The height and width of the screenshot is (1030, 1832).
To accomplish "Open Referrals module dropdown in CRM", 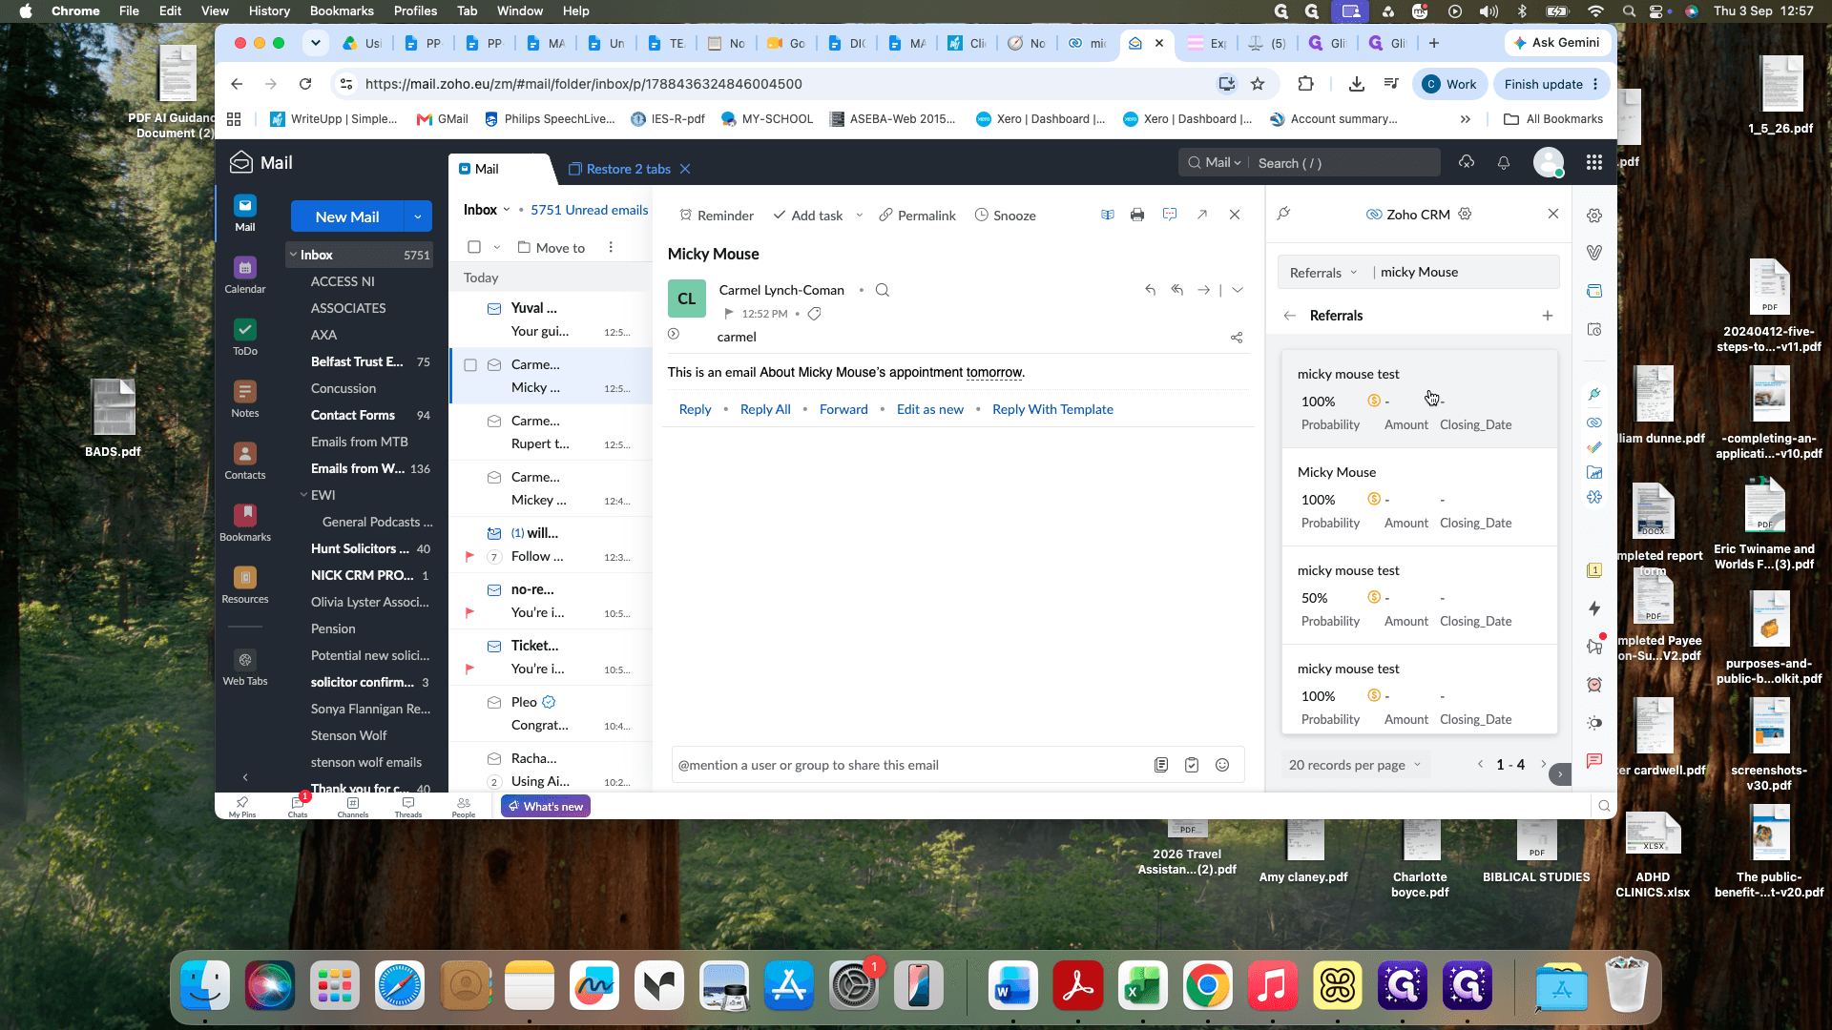I will pos(1322,273).
